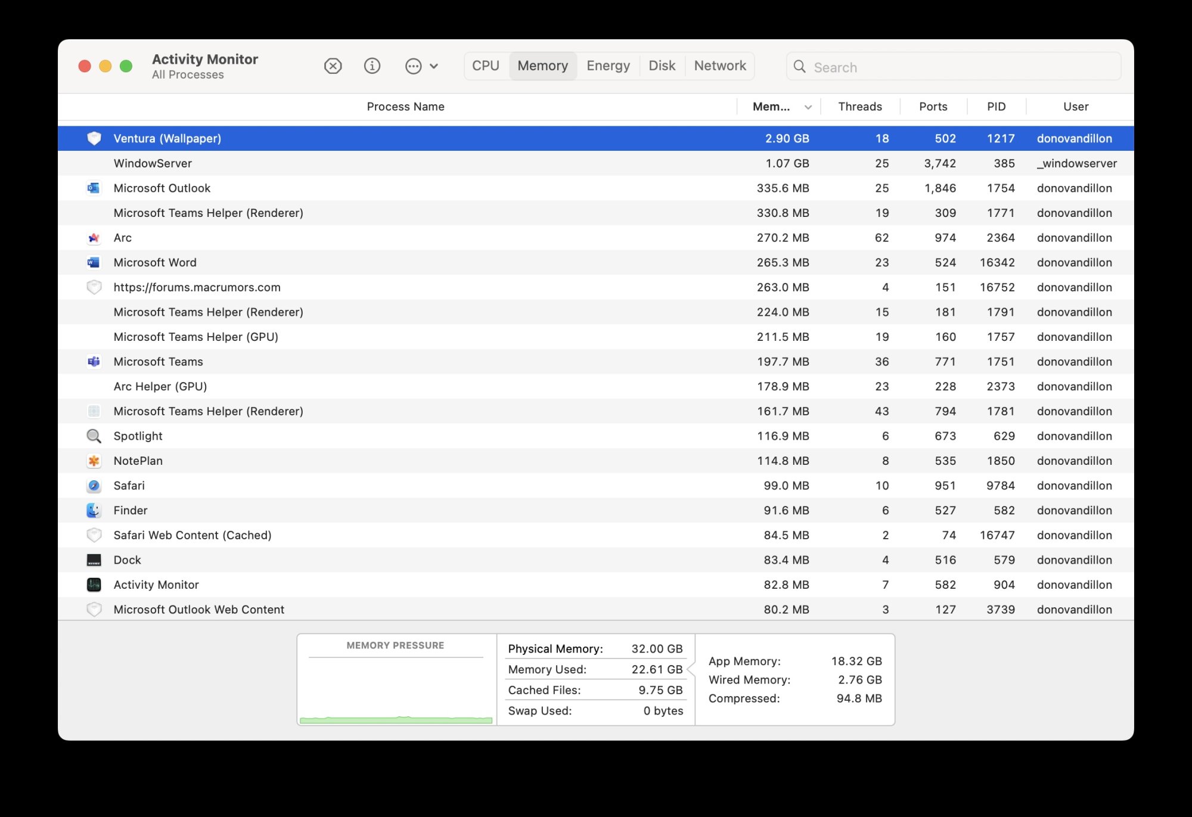
Task: Click the Safari icon
Action: click(94, 486)
